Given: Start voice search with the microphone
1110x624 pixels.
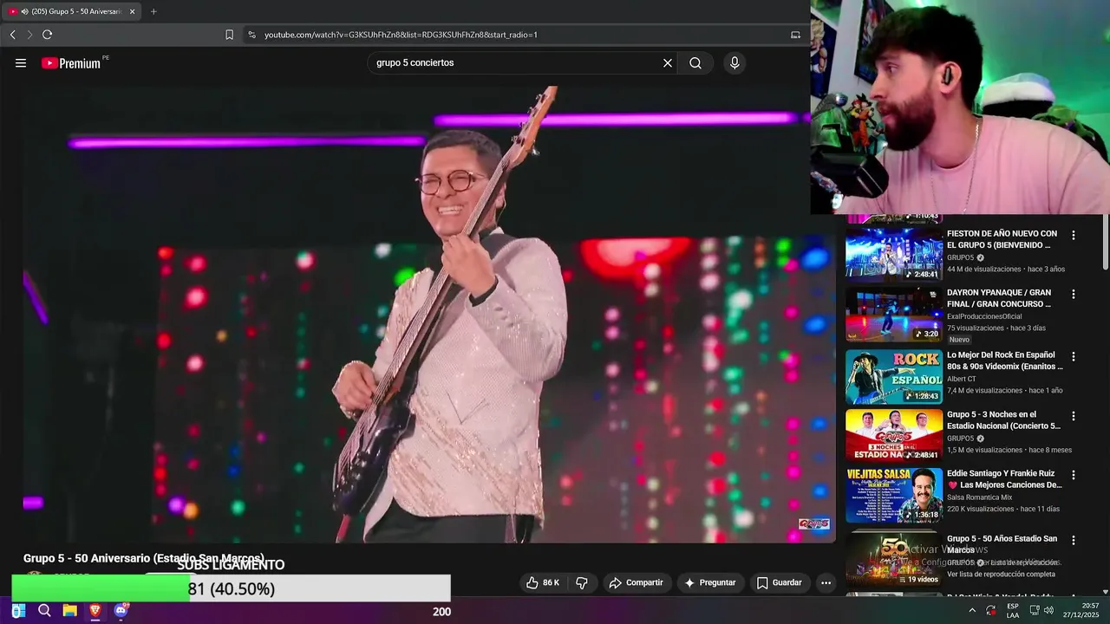Looking at the screenshot, I should 735,63.
